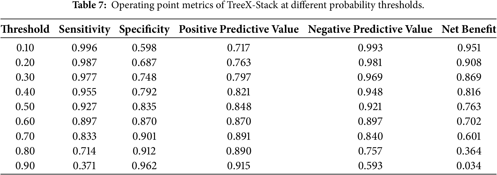Click sensitivity value 0.996
This screenshot has height=175, width=497.
tap(84, 48)
